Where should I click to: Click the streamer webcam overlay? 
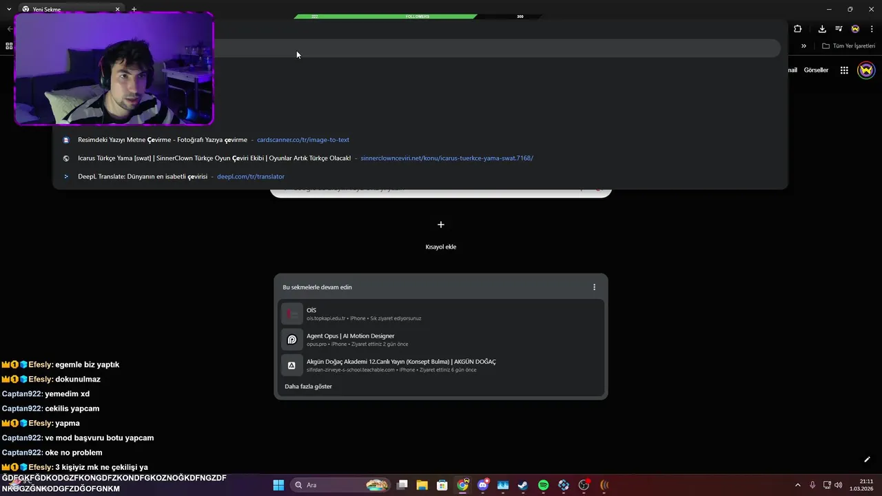click(x=114, y=69)
